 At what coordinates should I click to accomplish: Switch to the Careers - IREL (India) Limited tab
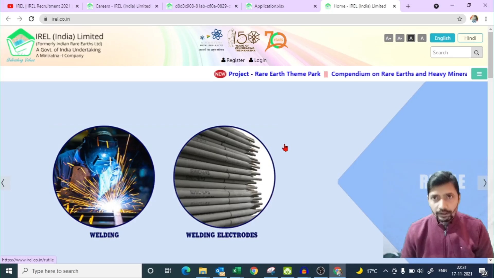pos(123,6)
